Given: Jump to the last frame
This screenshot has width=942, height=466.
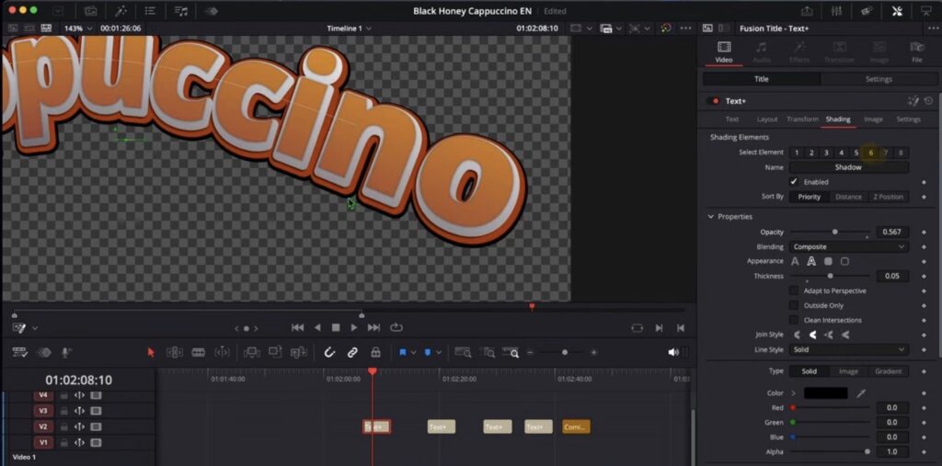Looking at the screenshot, I should [x=373, y=327].
